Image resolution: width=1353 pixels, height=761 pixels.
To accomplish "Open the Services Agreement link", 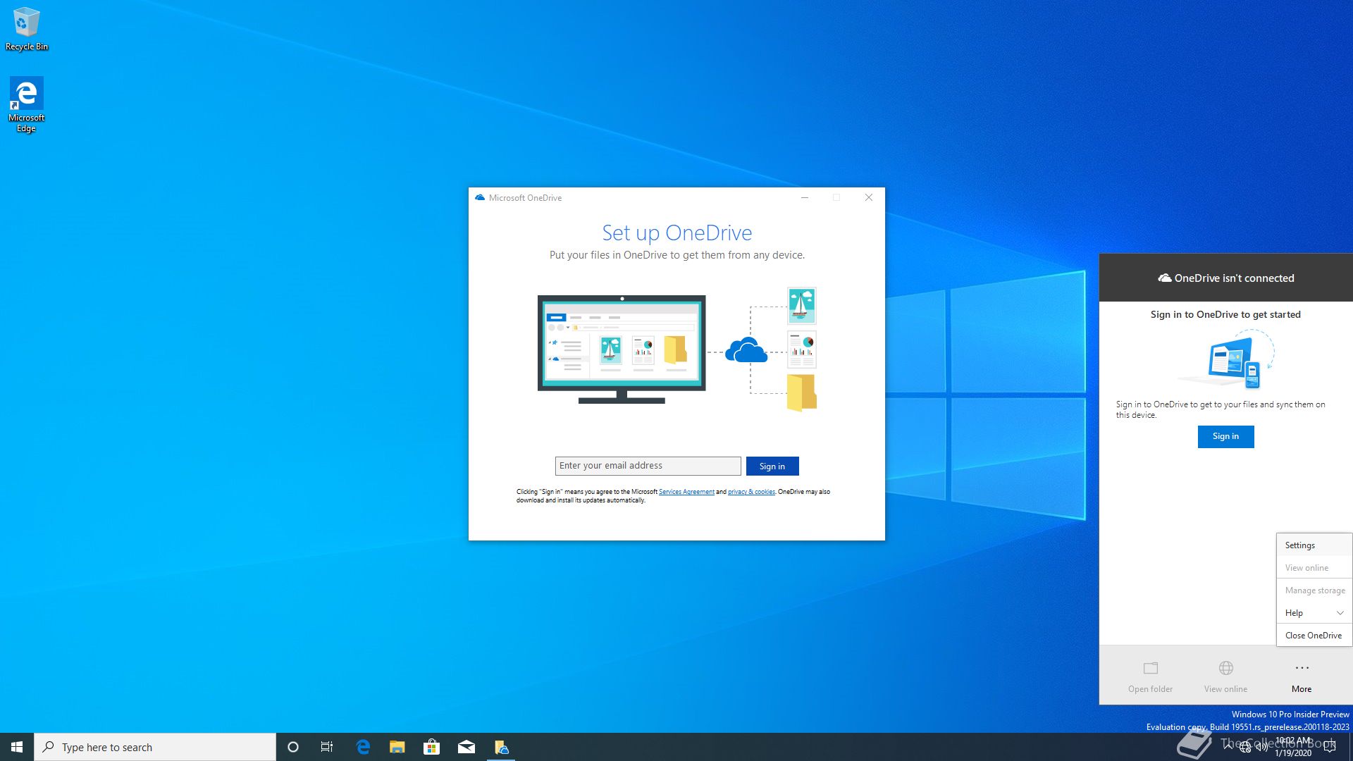I will 686,492.
